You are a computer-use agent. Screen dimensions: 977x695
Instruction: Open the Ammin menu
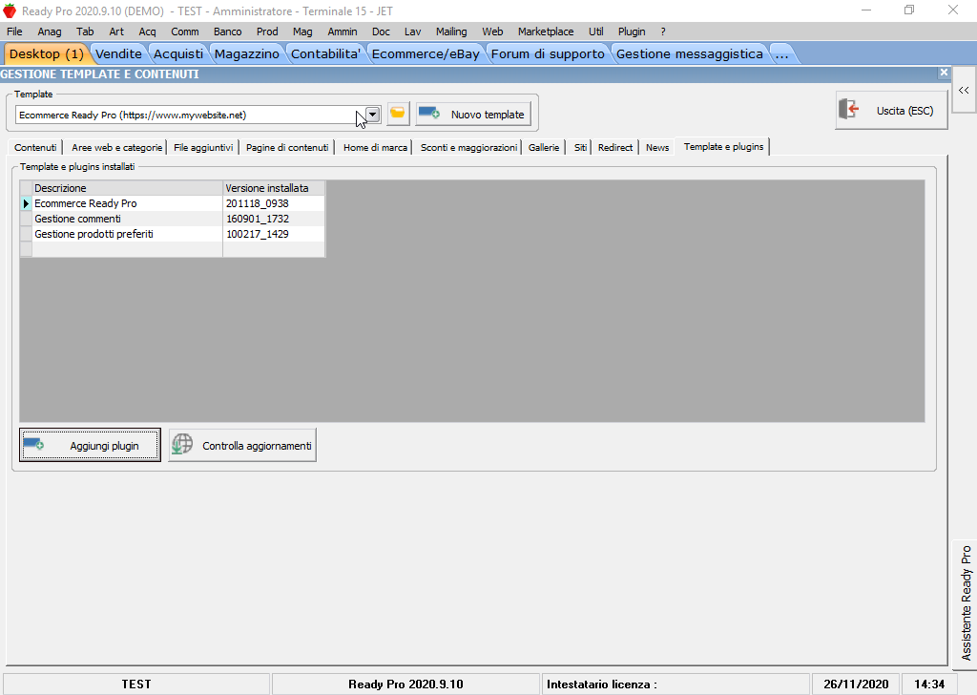[343, 32]
